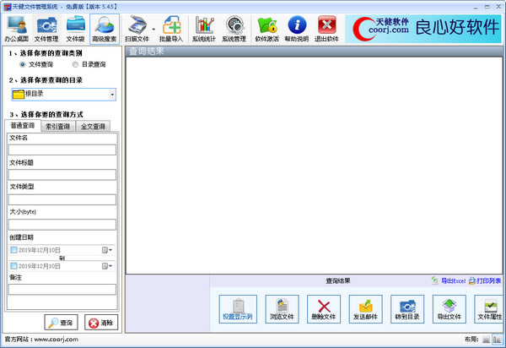Click the 文件类型 input field
Image resolution: width=506 pixels, height=348 pixels.
tap(62, 199)
